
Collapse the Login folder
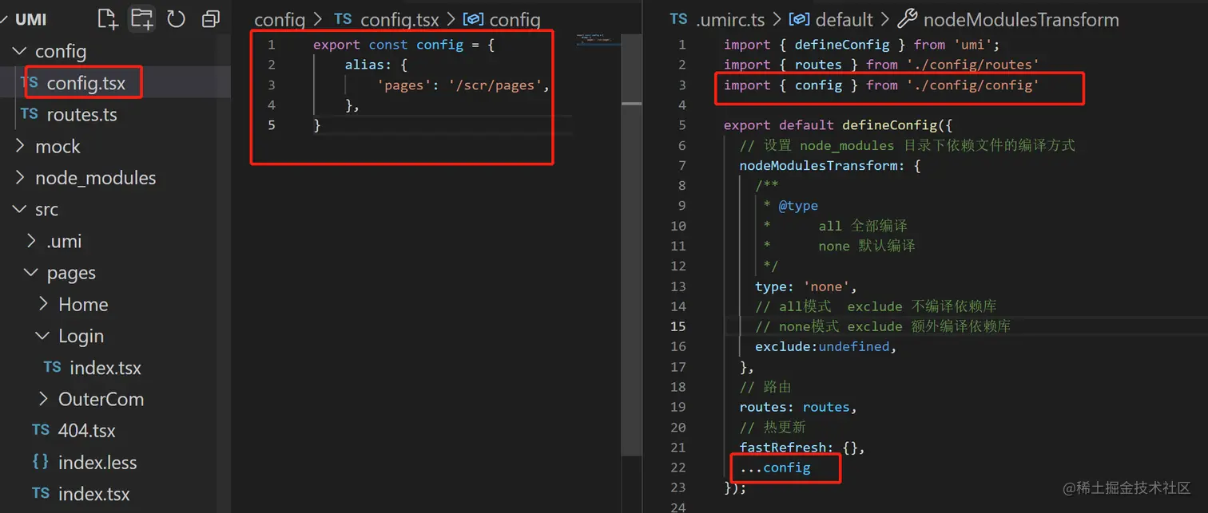[43, 336]
